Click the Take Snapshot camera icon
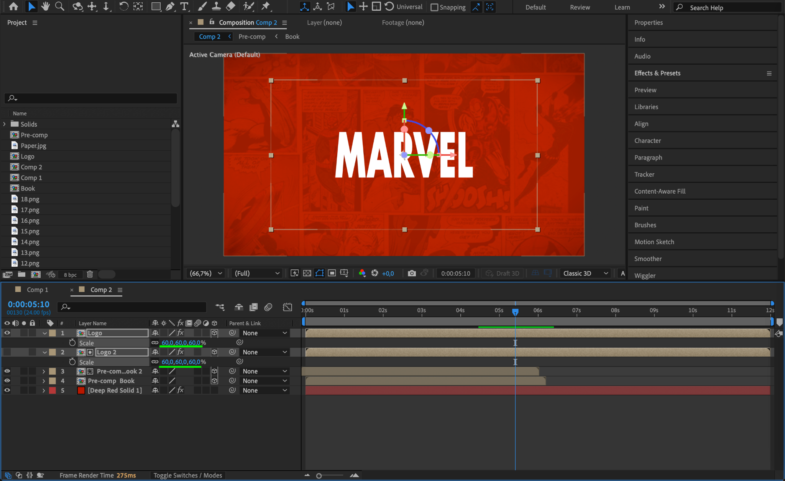 pos(412,273)
